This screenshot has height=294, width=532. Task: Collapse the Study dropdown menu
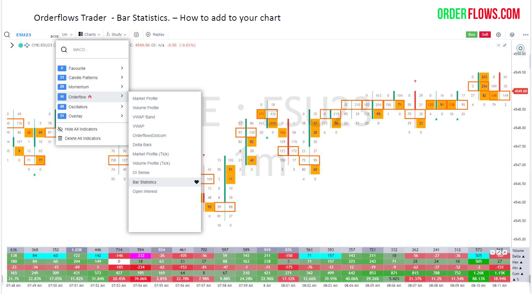pos(116,34)
